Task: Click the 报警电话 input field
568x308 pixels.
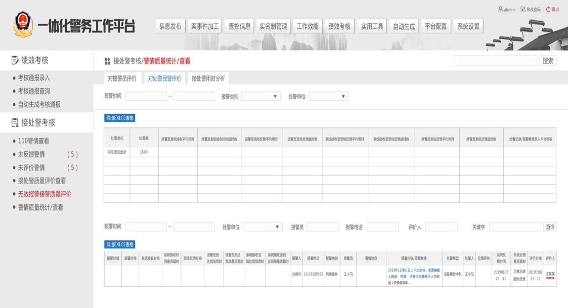Action: point(382,227)
